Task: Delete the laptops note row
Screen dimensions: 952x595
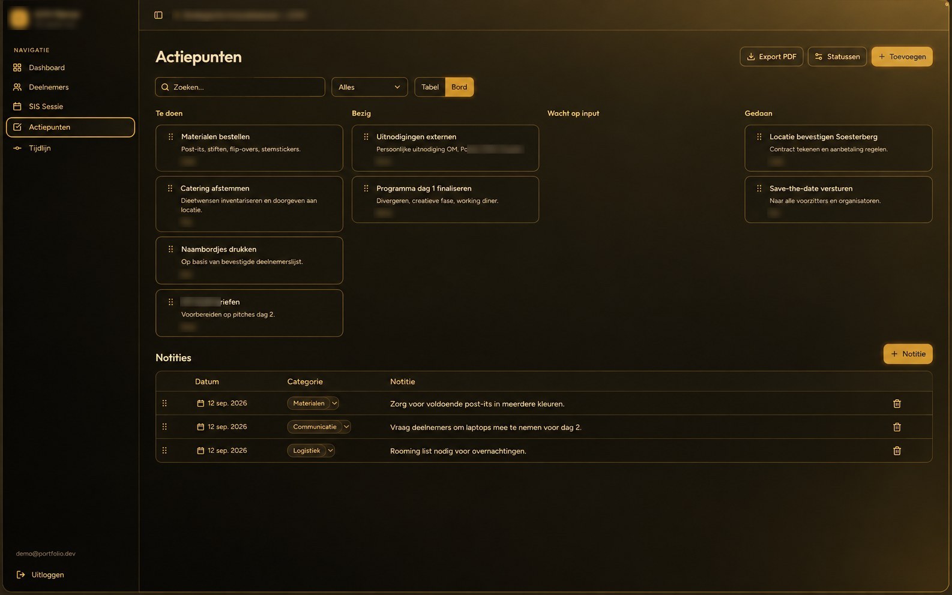Action: [x=897, y=427]
